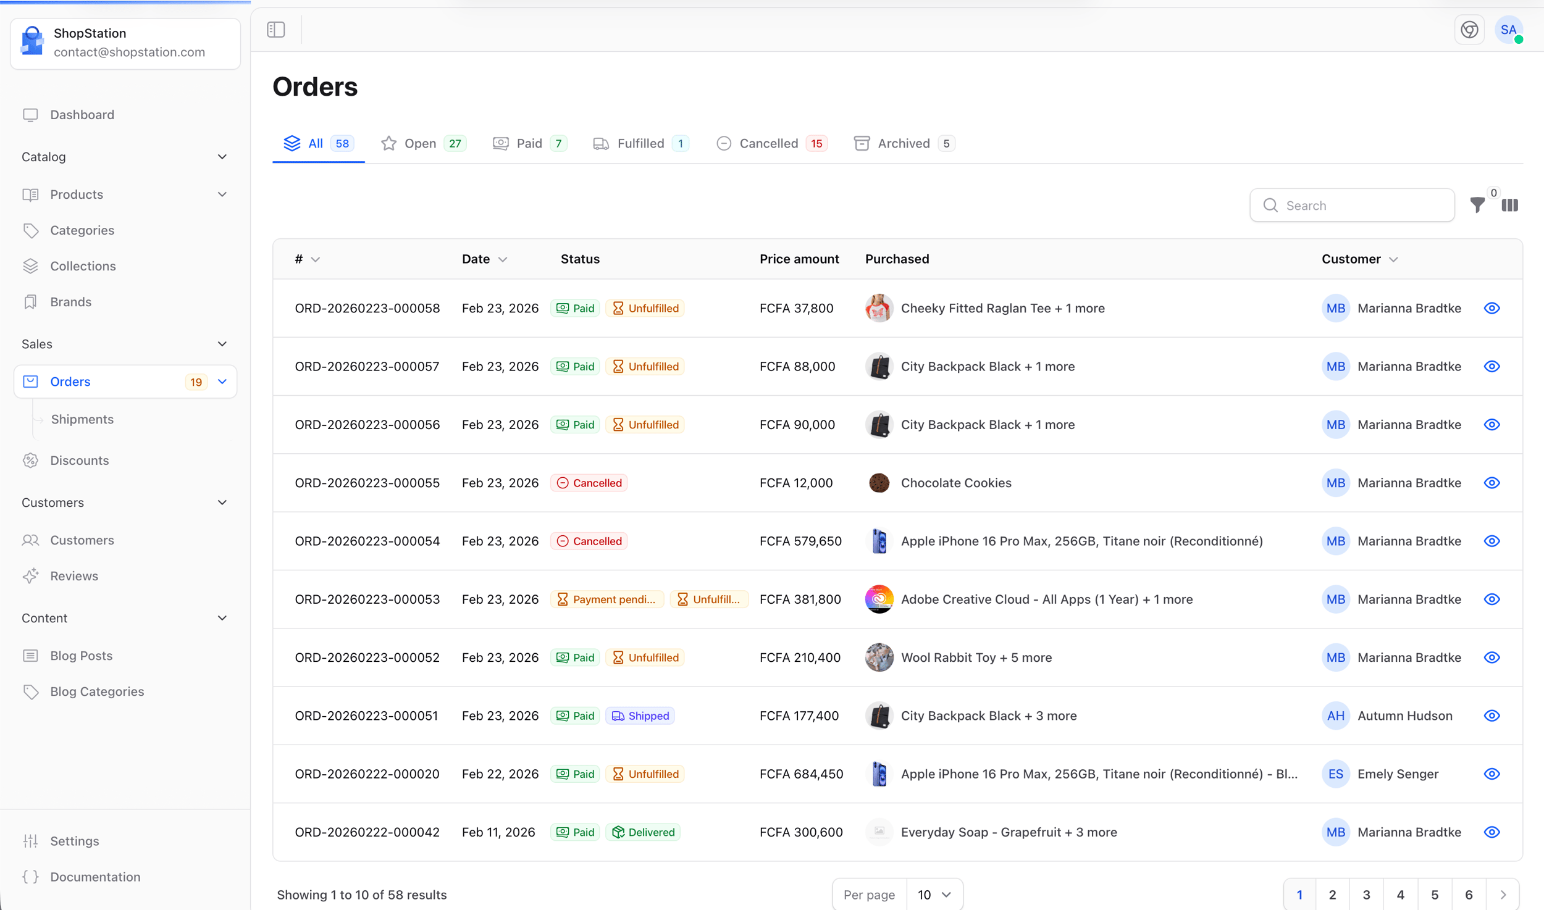
Task: Click the Discounts percent badge icon
Action: pos(30,461)
